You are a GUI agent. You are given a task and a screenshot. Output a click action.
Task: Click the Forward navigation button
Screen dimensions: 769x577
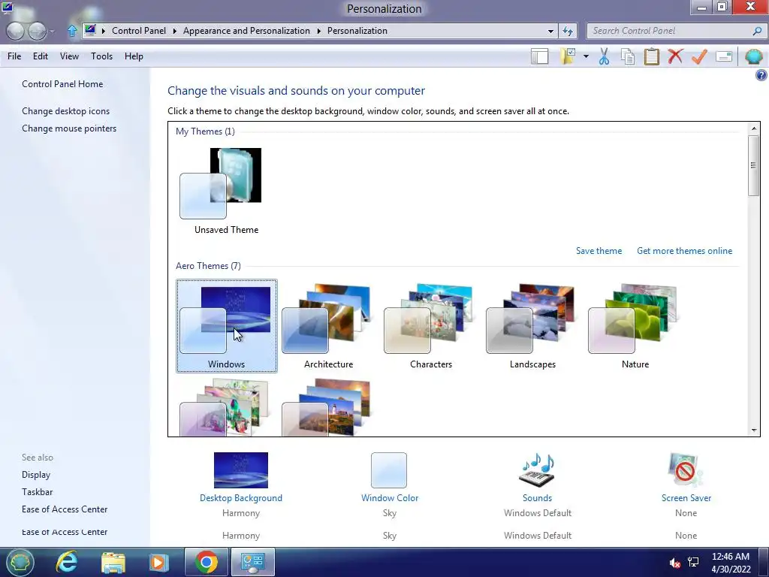pyautogui.click(x=38, y=31)
